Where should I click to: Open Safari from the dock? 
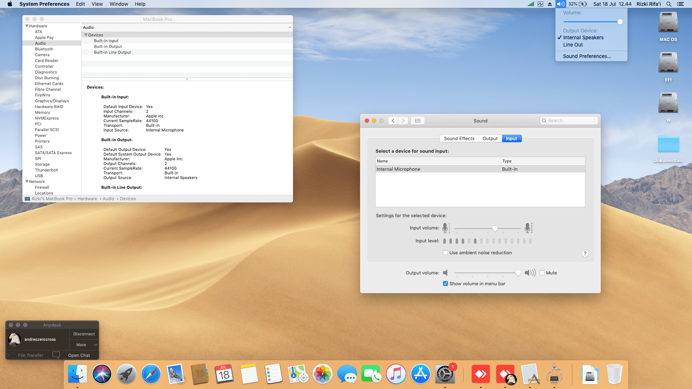click(151, 374)
